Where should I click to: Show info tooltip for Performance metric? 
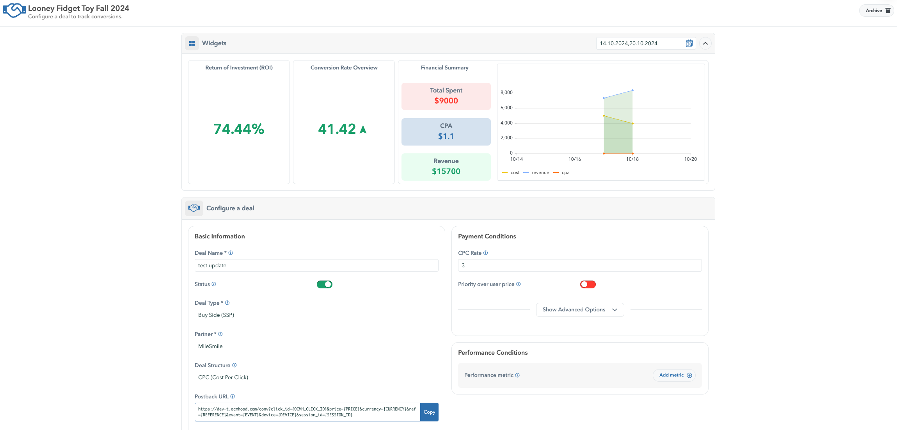pos(517,375)
